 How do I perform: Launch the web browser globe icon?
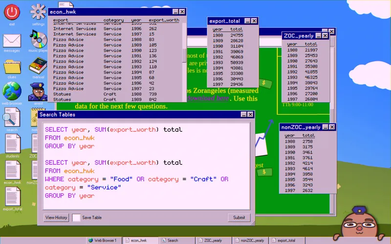click(x=12, y=91)
